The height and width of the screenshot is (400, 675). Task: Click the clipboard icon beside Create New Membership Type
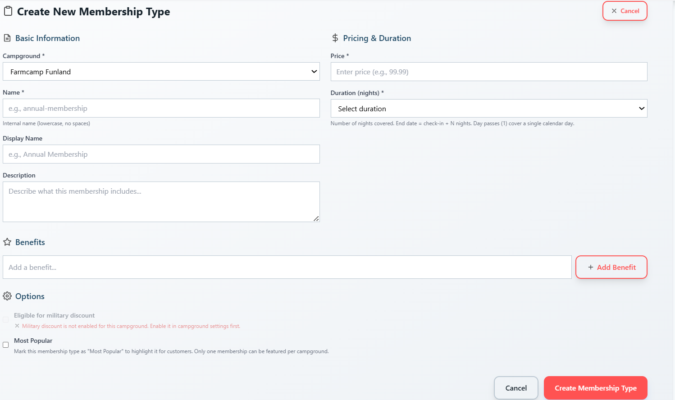tap(8, 11)
